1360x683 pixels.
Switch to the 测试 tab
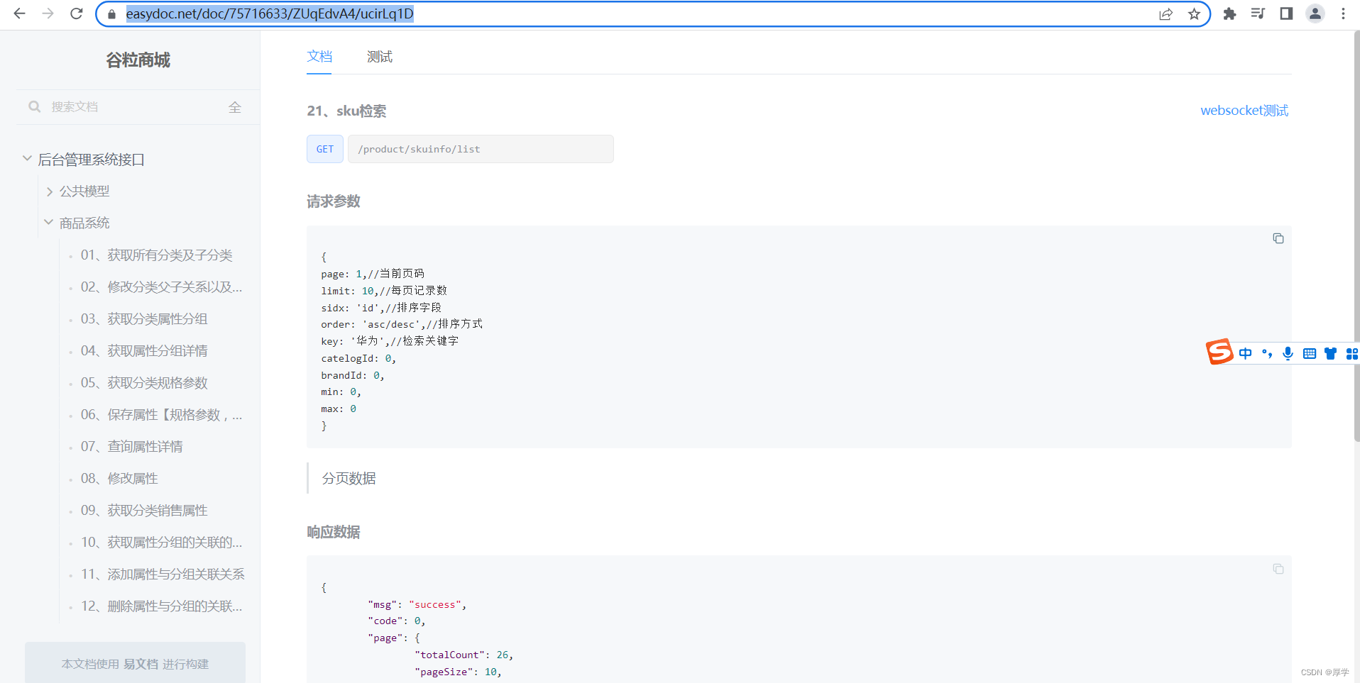[x=380, y=57]
